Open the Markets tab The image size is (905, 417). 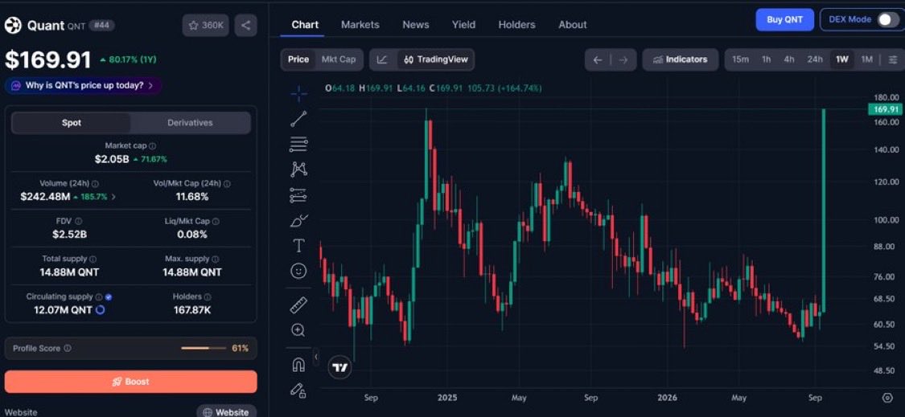[x=360, y=25]
